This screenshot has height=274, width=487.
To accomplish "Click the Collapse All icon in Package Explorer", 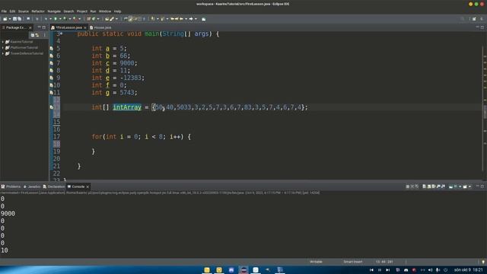I will (x=33, y=35).
